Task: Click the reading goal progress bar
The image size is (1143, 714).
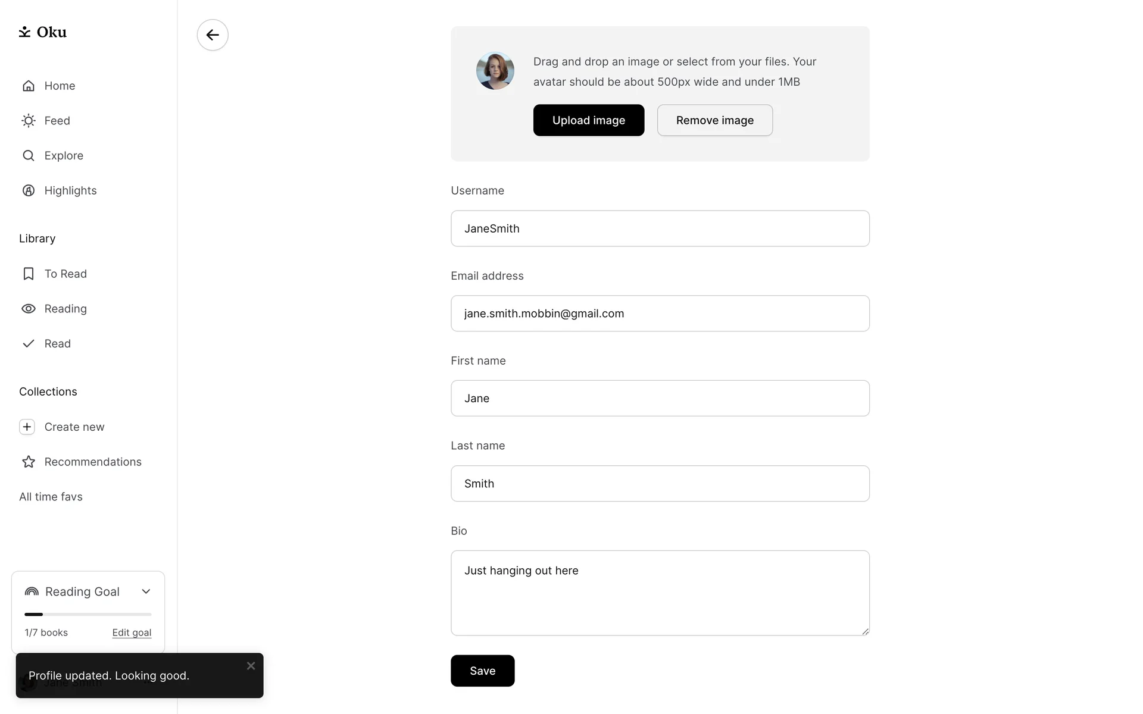Action: click(88, 614)
